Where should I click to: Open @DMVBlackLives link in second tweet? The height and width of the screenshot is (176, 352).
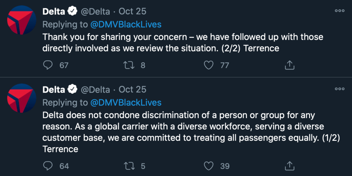(125, 103)
